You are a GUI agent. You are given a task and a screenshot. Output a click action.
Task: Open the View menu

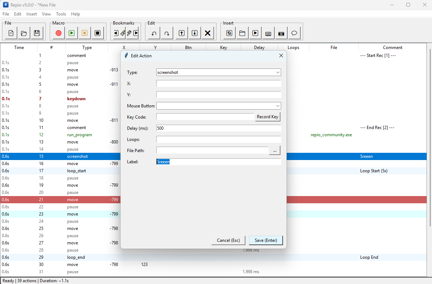[x=46, y=14]
